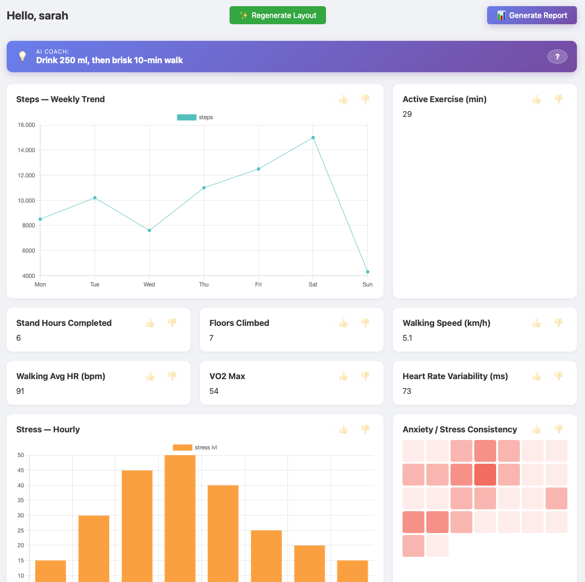This screenshot has height=582, width=585.
Task: Click the 'Steps — Weekly Trend' title
Action: (x=60, y=99)
